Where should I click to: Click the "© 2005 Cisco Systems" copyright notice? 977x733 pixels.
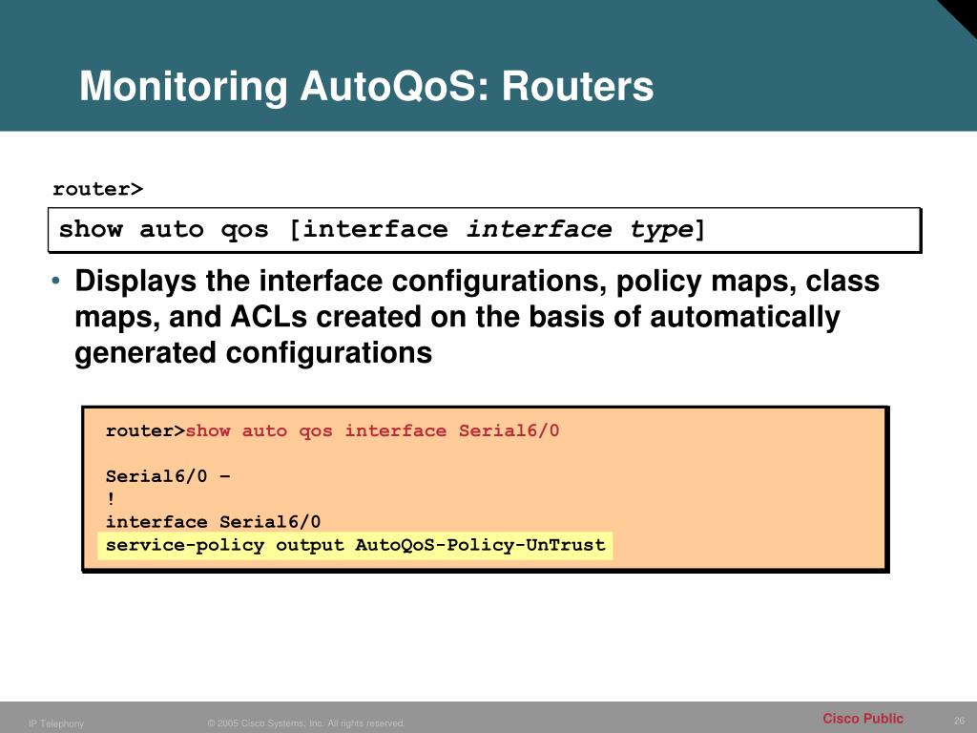click(306, 723)
